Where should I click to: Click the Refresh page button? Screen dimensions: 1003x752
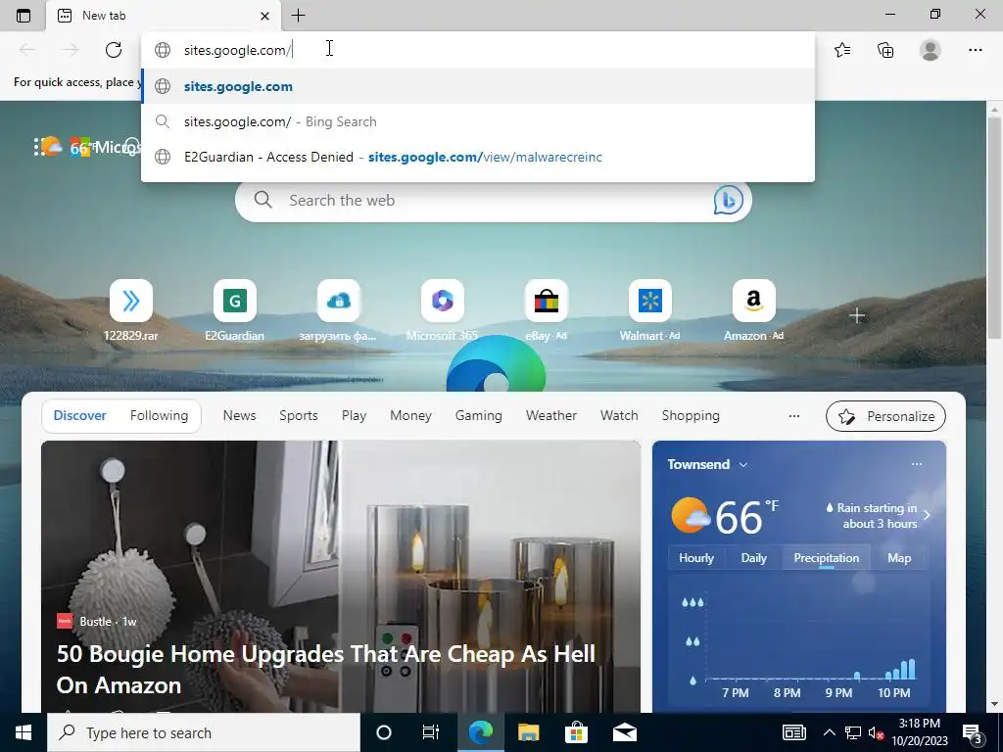(x=114, y=50)
